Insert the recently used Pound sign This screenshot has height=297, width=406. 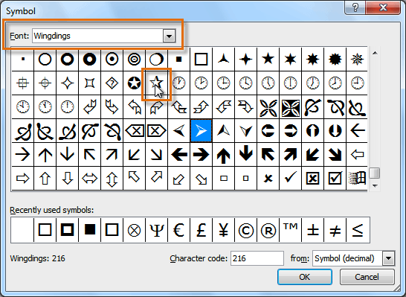pyautogui.click(x=202, y=231)
